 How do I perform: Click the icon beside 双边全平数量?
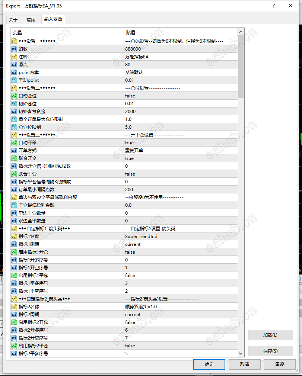(x=14, y=221)
